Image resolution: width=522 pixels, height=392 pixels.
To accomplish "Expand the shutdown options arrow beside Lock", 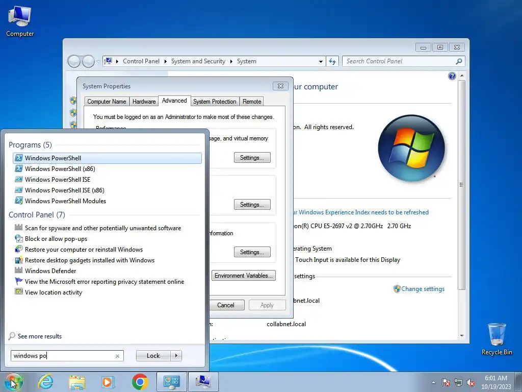I will pos(176,356).
